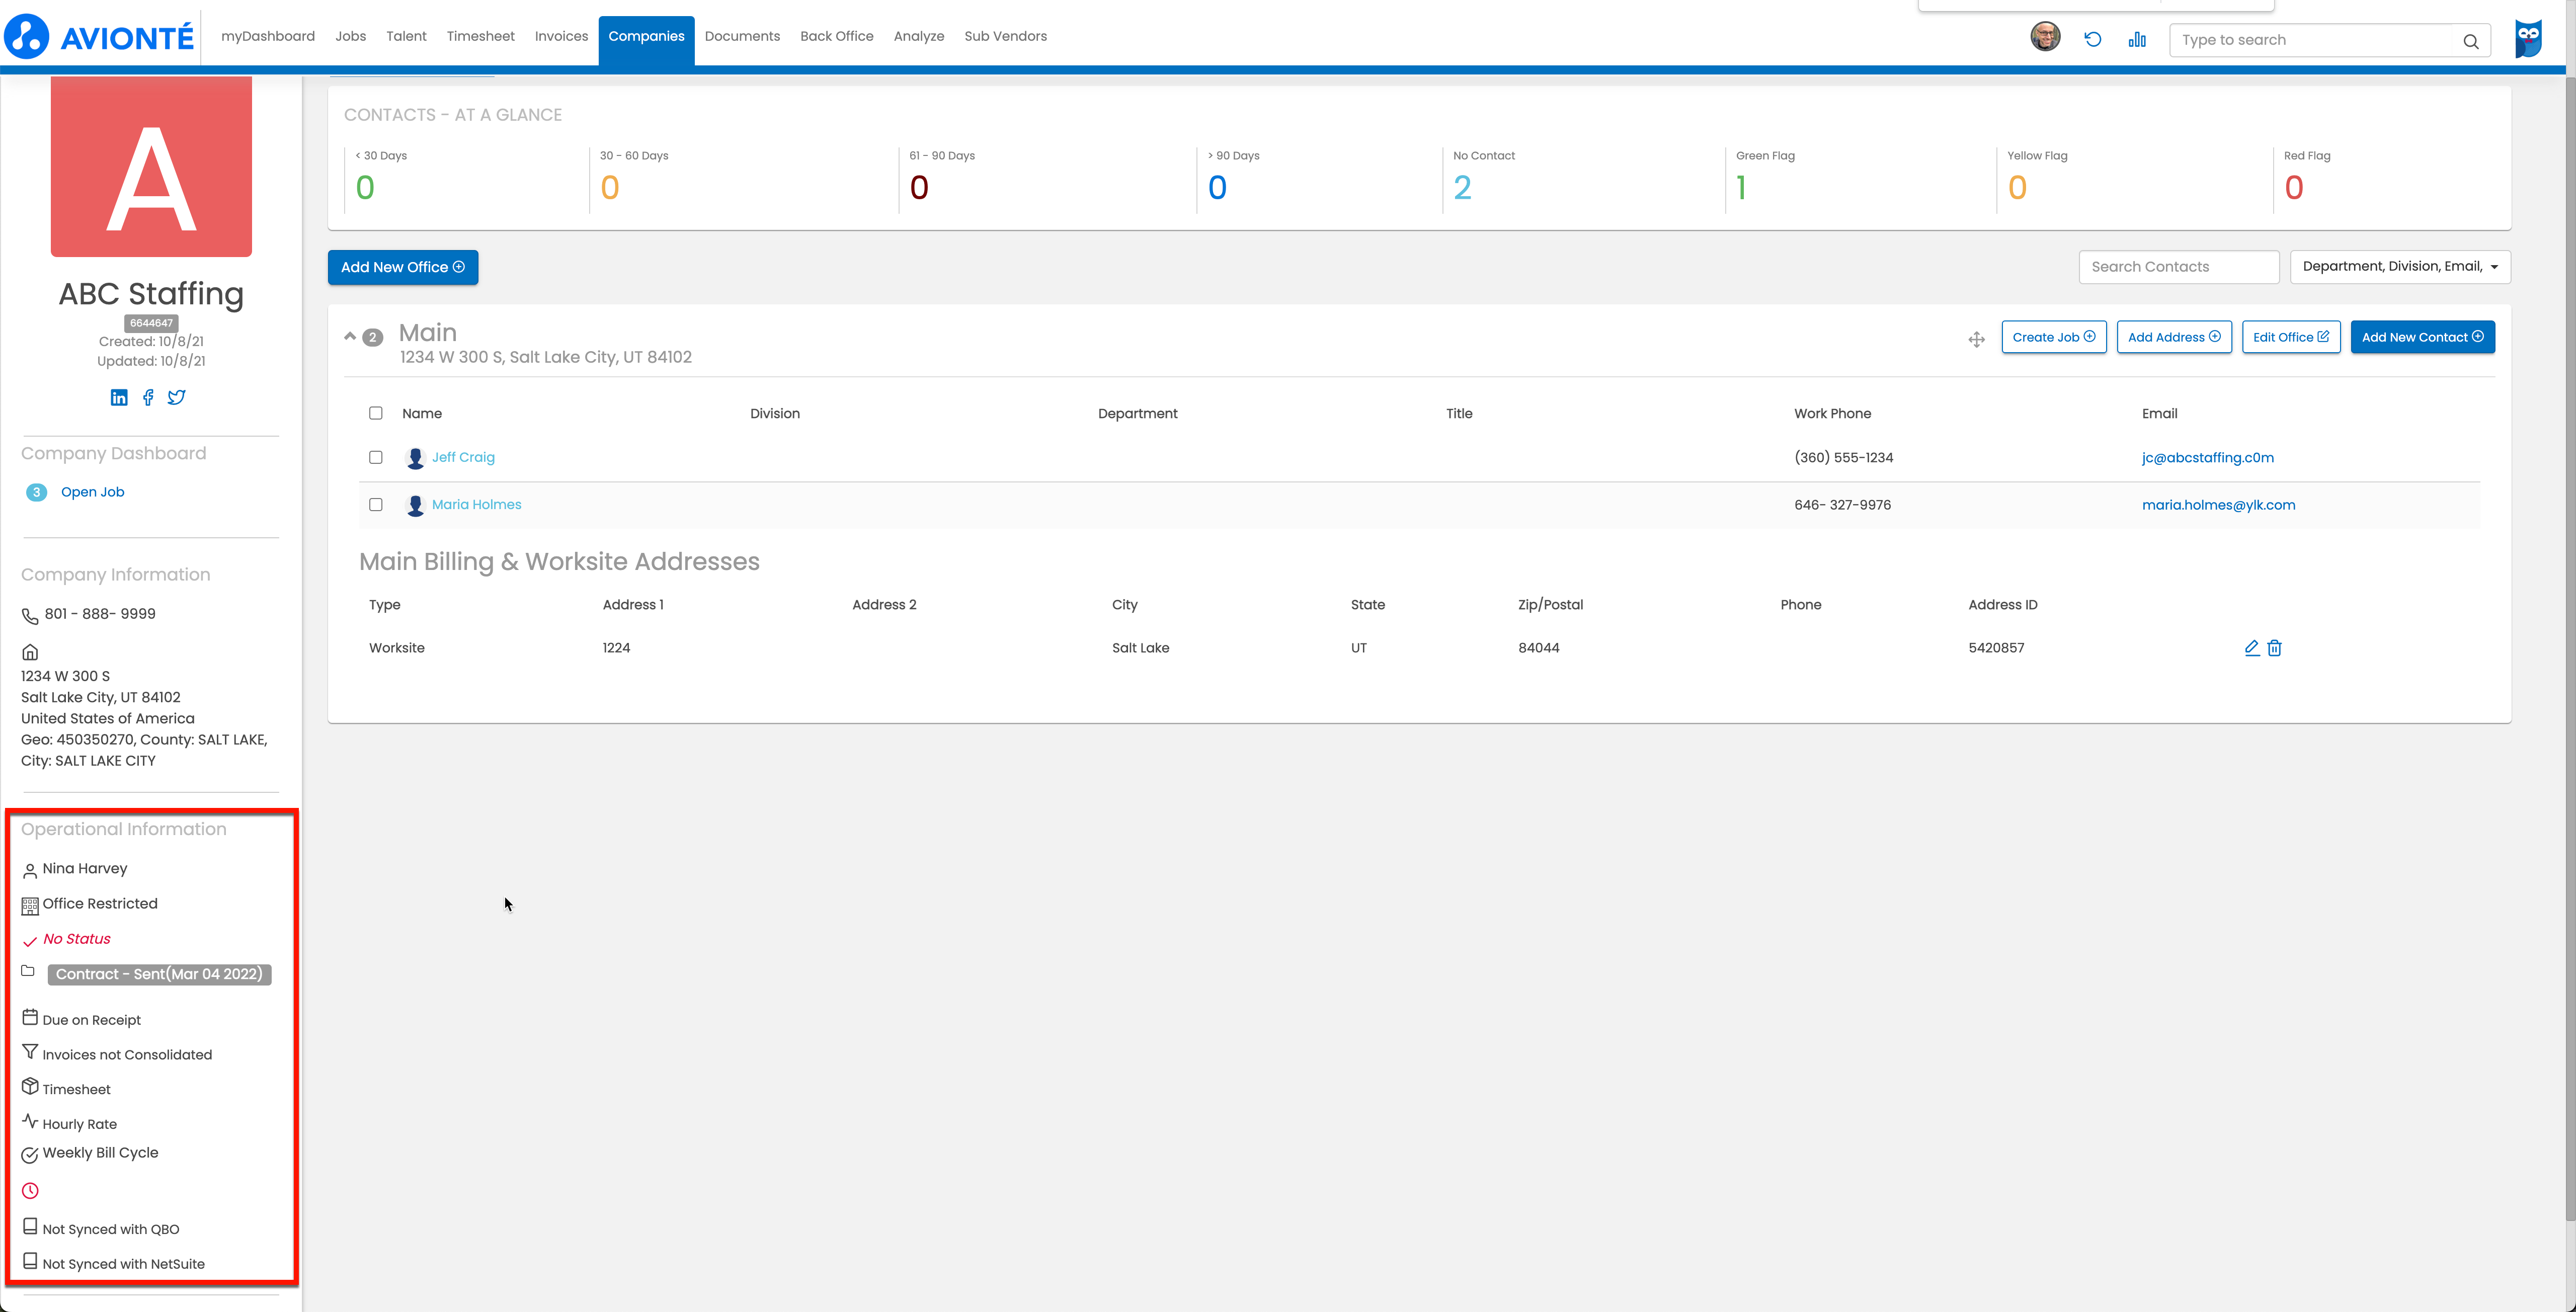Click the move handle icon for Main office
This screenshot has width=2576, height=1312.
click(x=1976, y=339)
